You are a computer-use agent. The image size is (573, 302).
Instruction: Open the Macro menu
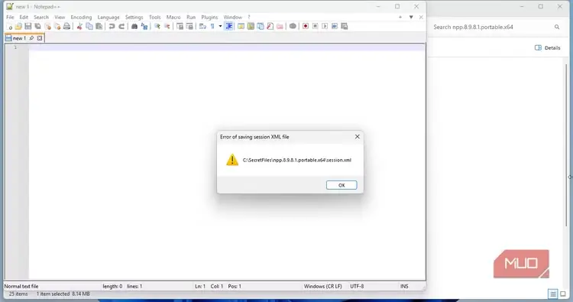(x=173, y=17)
